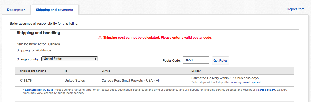Image resolution: width=311 pixels, height=102 pixels.
Task: Expand the Change country dropdown
Action: pos(70,59)
